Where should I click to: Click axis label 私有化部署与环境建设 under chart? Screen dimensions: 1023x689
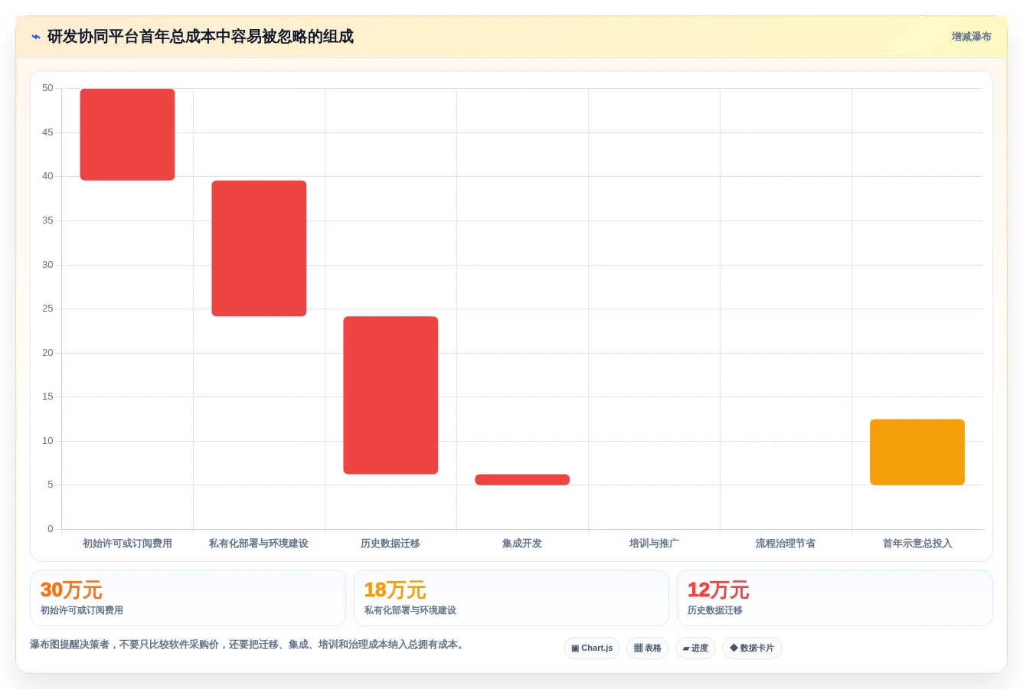point(259,544)
